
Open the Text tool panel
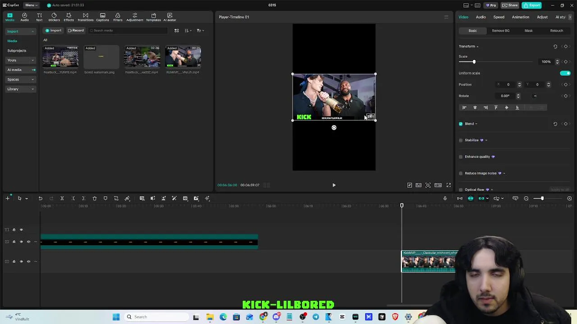(39, 17)
